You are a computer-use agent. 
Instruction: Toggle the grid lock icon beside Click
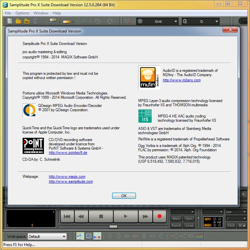(242, 225)
